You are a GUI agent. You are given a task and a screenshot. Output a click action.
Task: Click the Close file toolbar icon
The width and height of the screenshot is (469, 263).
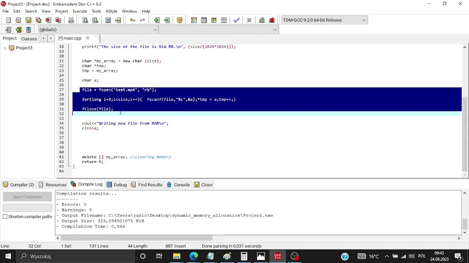pos(48,20)
